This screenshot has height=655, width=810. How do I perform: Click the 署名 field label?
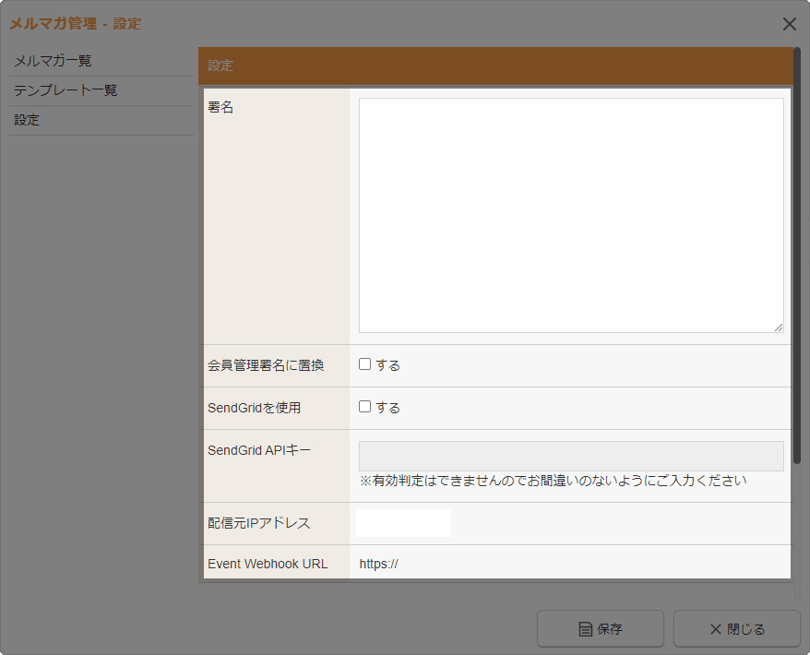point(220,107)
